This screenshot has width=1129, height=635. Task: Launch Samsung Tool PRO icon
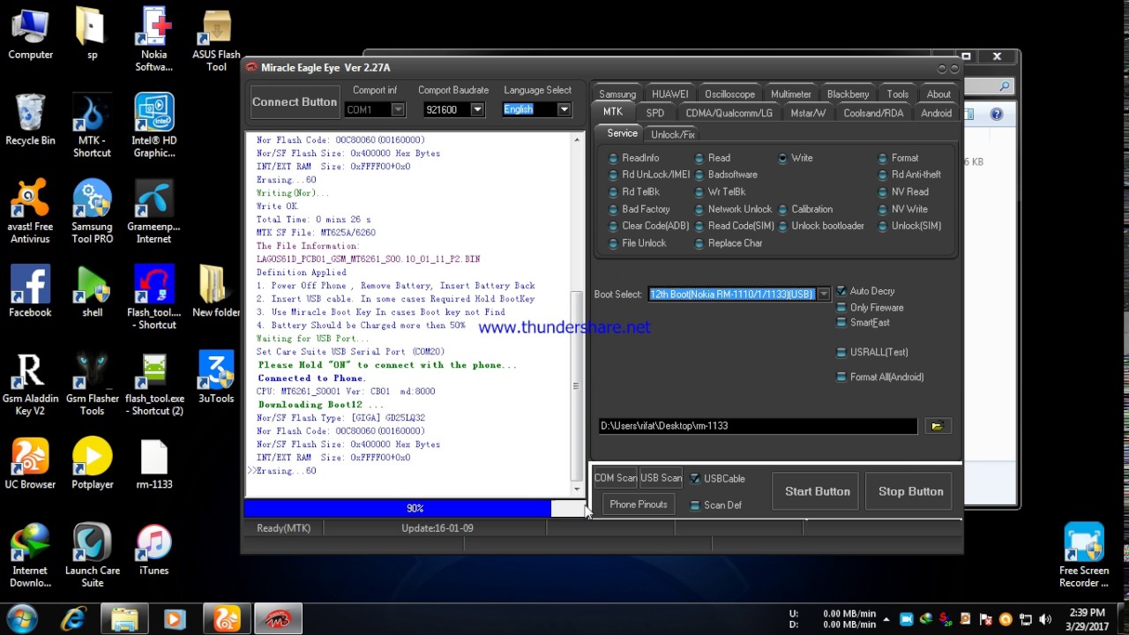(92, 212)
